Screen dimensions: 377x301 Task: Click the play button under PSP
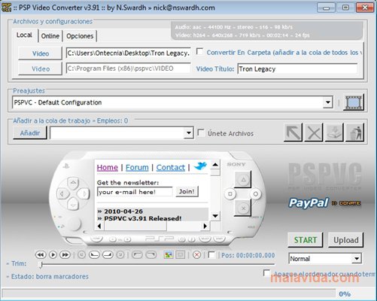tap(53, 255)
